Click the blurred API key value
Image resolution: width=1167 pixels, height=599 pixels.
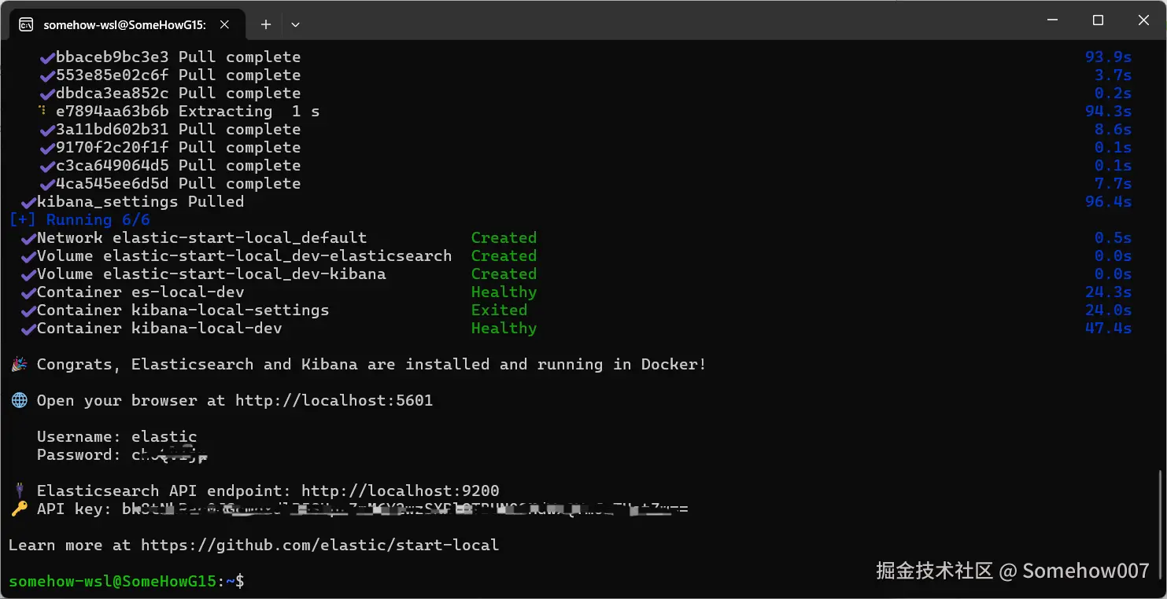(404, 509)
